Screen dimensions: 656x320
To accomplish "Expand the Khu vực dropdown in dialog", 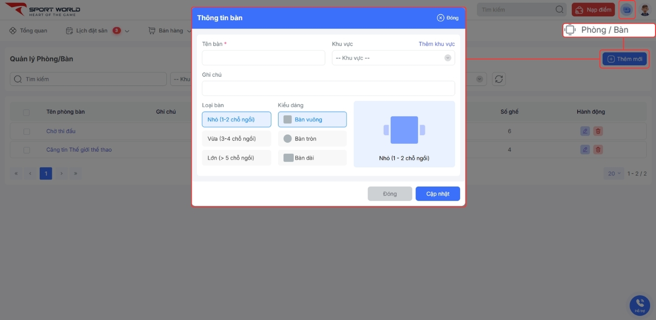I will (393, 58).
